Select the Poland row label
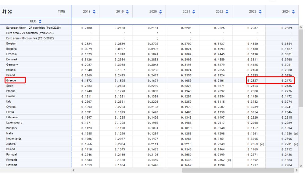 pos(10,149)
